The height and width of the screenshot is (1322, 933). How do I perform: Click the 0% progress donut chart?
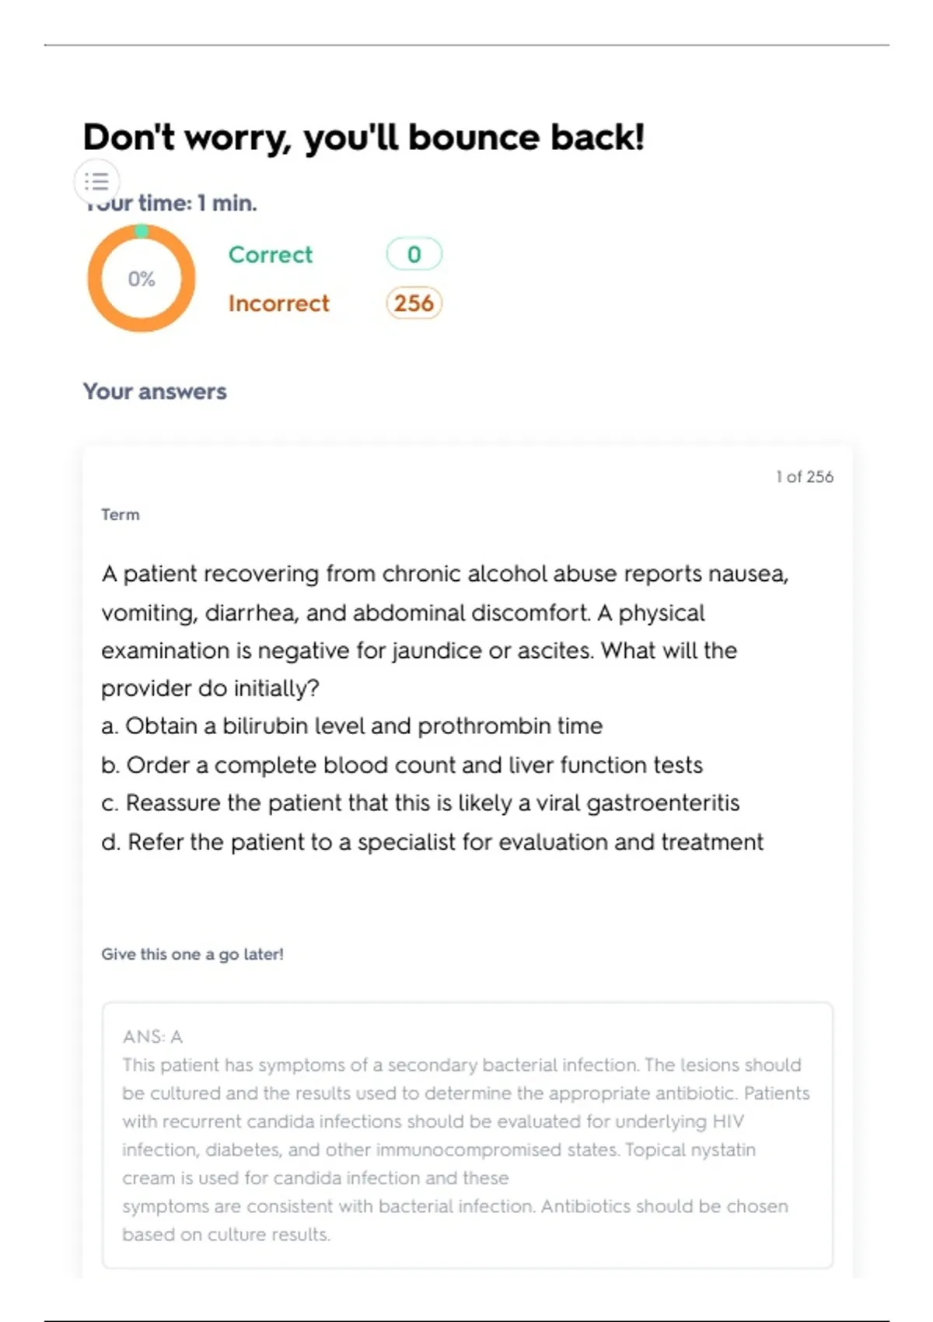(x=142, y=278)
